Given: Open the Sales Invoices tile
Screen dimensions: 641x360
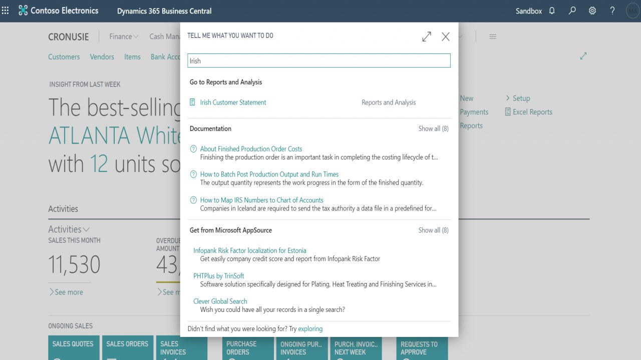Looking at the screenshot, I should [182, 348].
